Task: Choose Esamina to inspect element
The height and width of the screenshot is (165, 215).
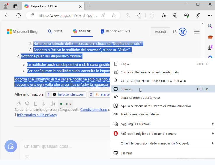Action: pyautogui.click(x=162, y=153)
